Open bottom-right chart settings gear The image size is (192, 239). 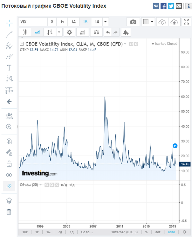pyautogui.click(x=185, y=232)
